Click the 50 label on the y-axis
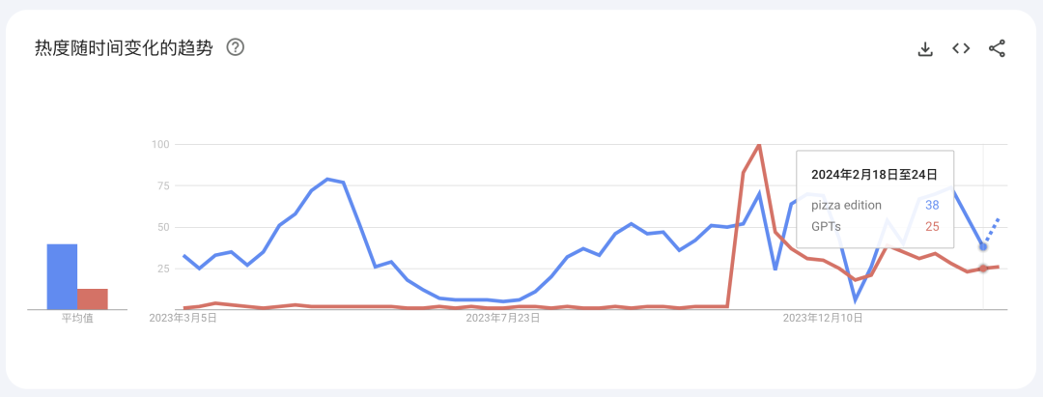 163,227
